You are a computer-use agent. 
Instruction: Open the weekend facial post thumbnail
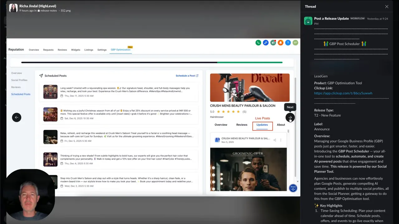pyautogui.click(x=50, y=137)
